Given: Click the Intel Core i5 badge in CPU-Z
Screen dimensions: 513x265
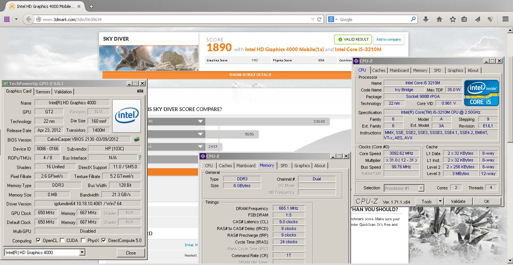Looking at the screenshot, I should click(481, 93).
